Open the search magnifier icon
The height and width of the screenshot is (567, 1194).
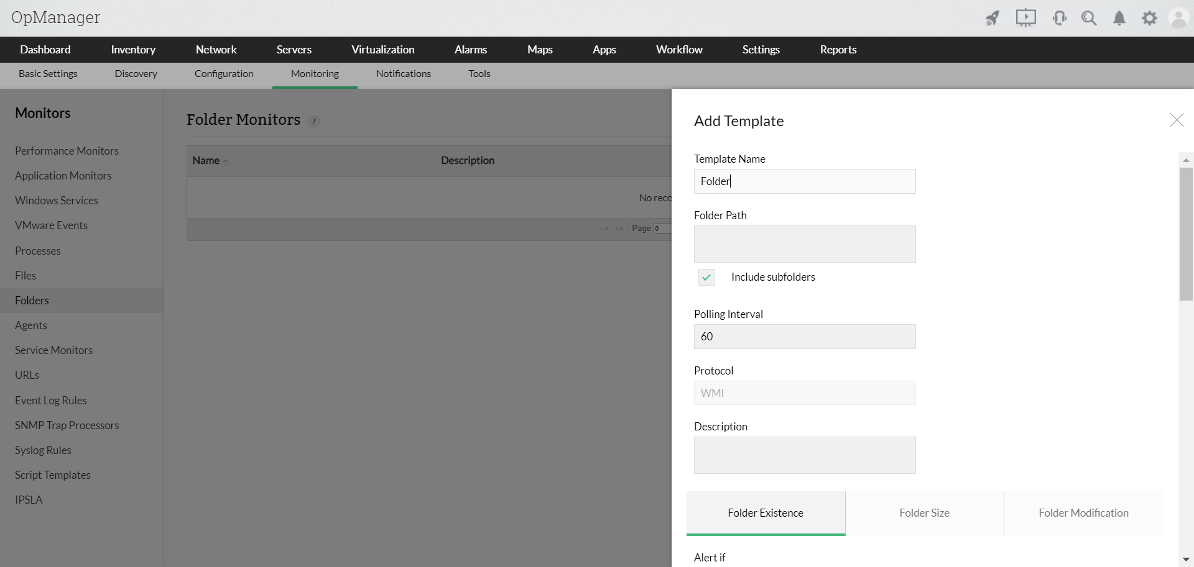point(1089,18)
